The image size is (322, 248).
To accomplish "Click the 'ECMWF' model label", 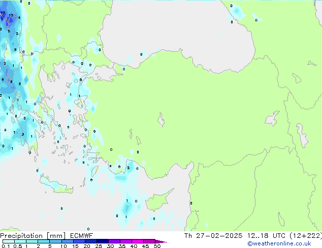I will coord(82,236).
